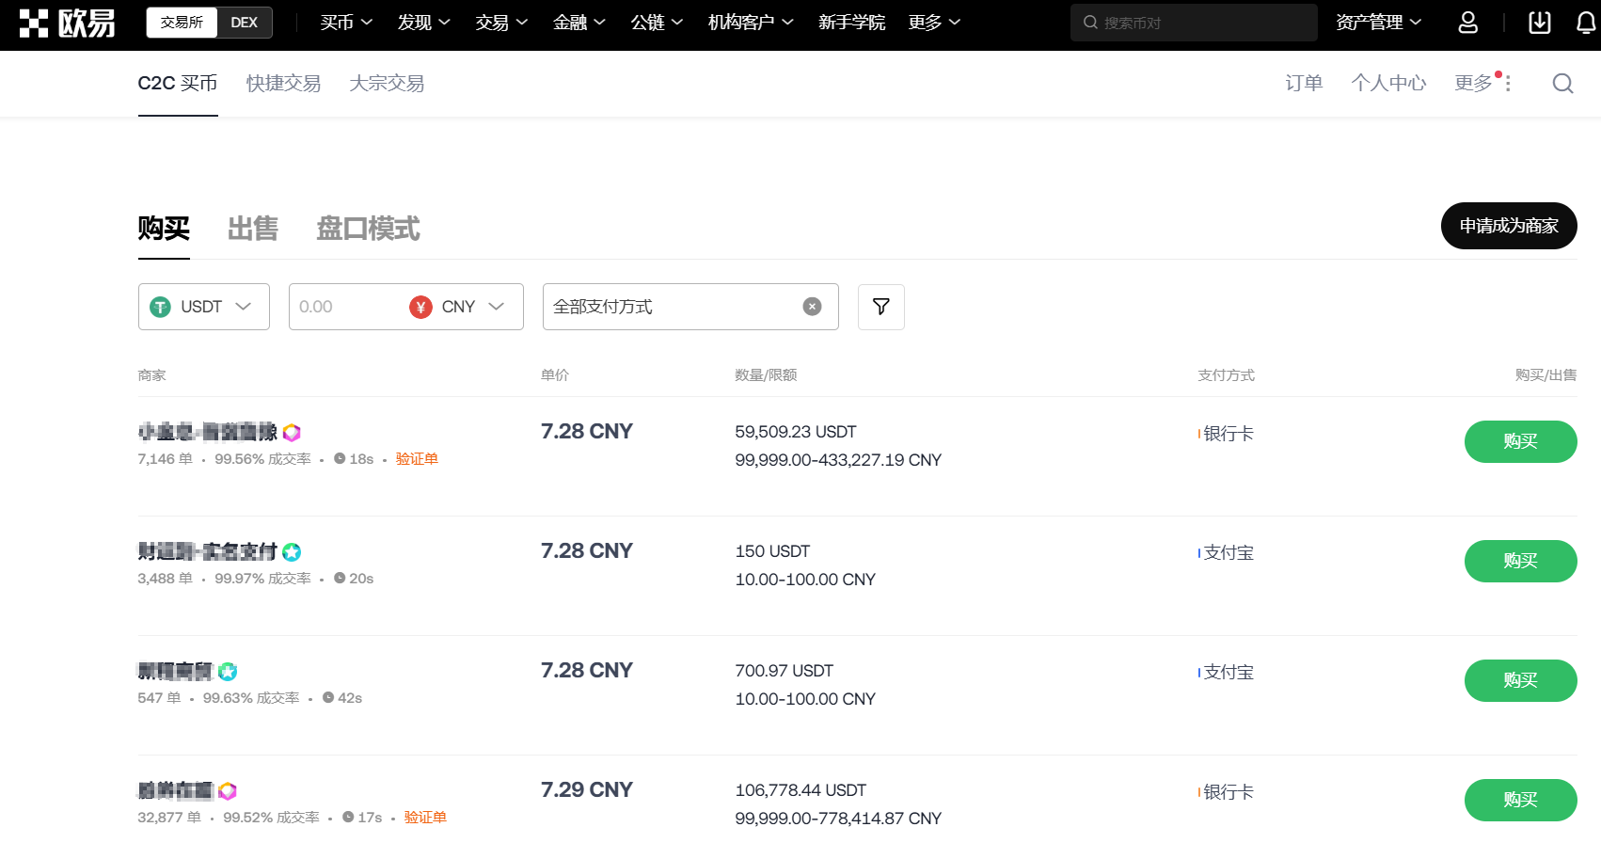Buy from the 150 USDT offer
Image resolution: width=1601 pixels, height=843 pixels.
(1520, 561)
